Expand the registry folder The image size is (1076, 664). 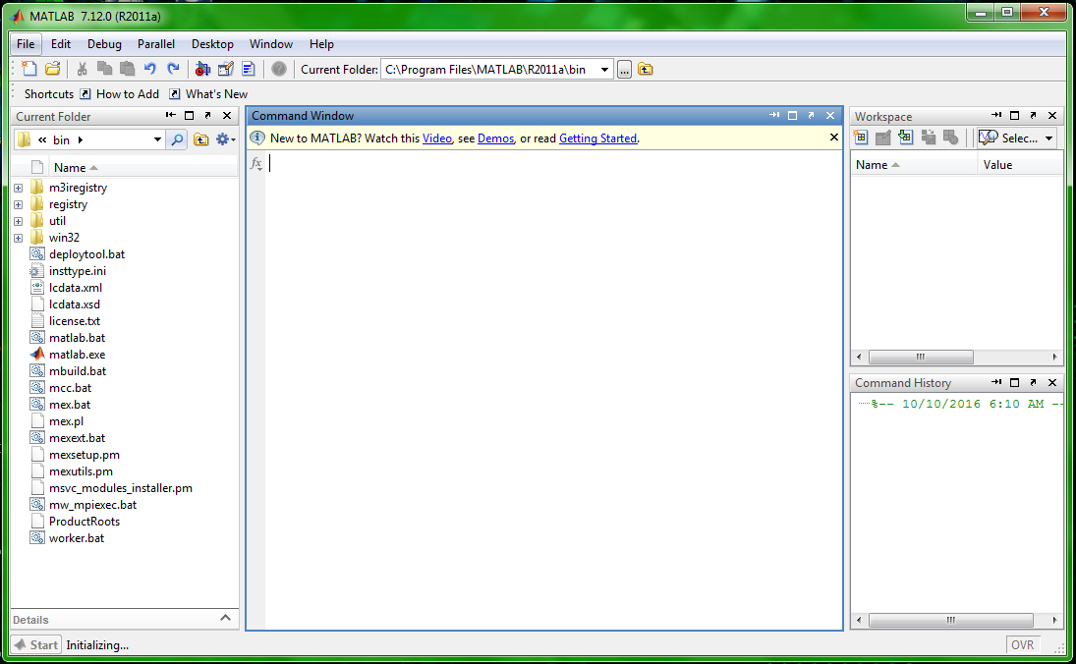tap(19, 204)
